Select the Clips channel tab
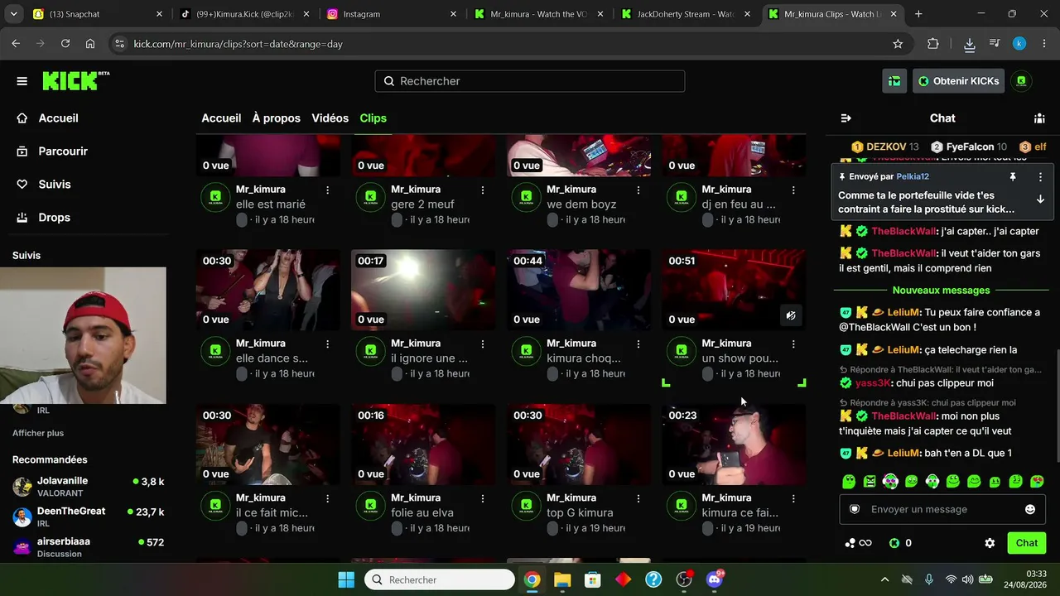The image size is (1060, 596). click(373, 118)
